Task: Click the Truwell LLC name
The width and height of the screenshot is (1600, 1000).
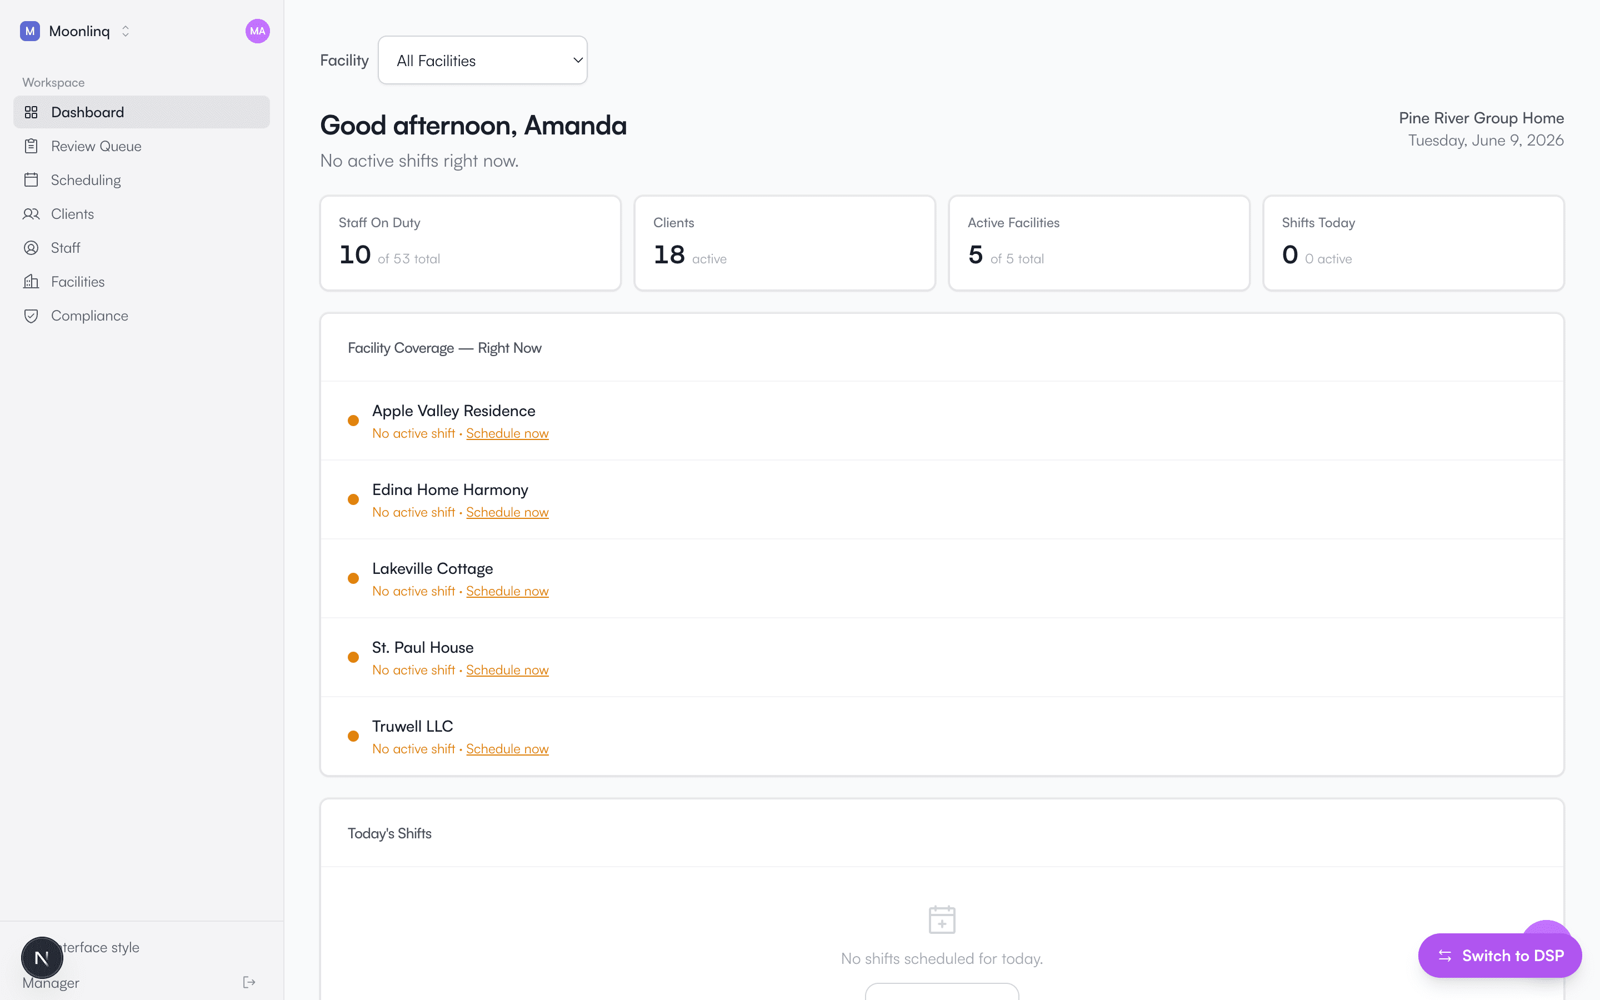Action: click(413, 726)
